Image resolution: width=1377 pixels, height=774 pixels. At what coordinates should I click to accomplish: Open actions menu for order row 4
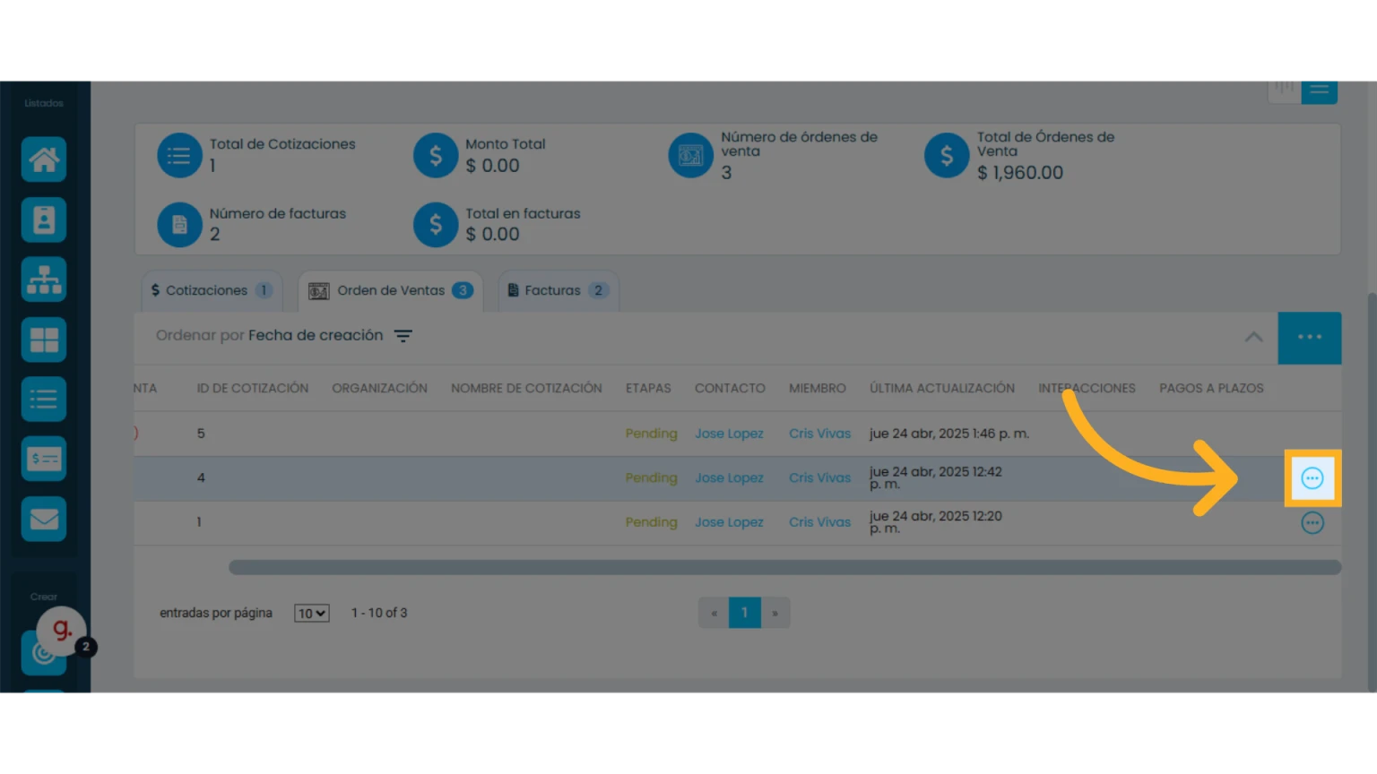pos(1312,478)
